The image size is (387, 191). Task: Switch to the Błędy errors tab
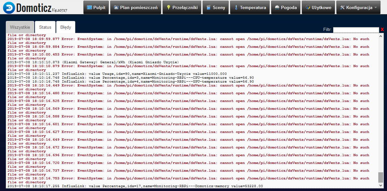pos(66,27)
